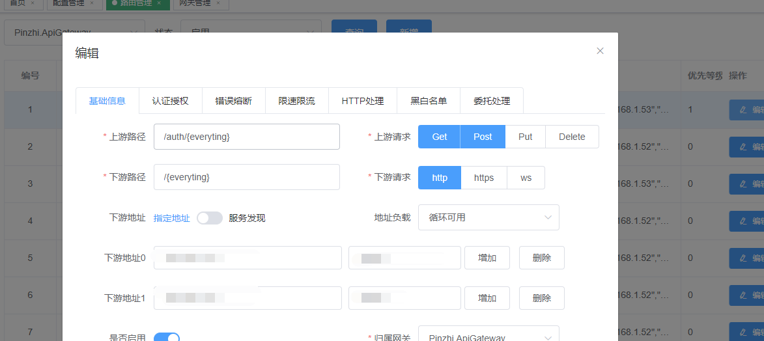Viewport: 764px width, 341px height.
Task: Close the 编辑 dialog with the X icon
Action: point(601,51)
